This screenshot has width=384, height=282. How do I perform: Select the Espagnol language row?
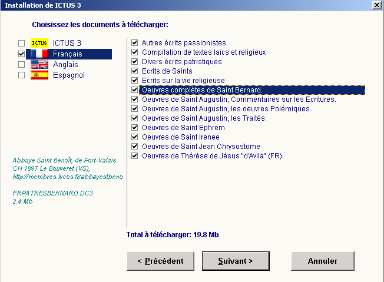coord(69,75)
